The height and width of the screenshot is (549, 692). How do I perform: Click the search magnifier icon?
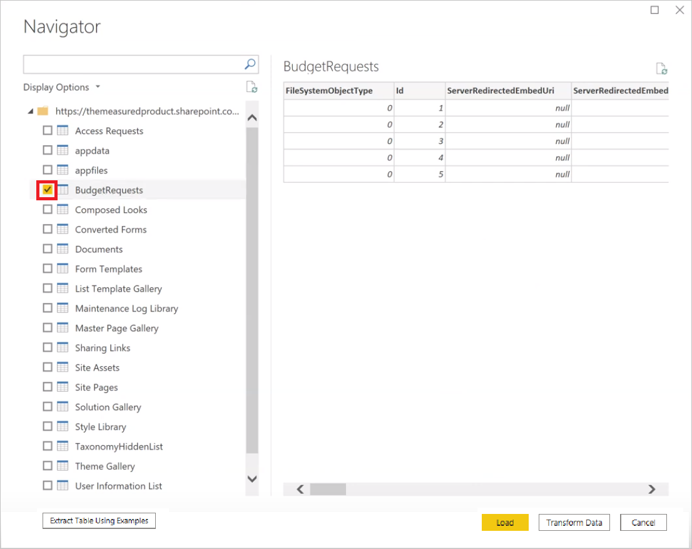250,64
